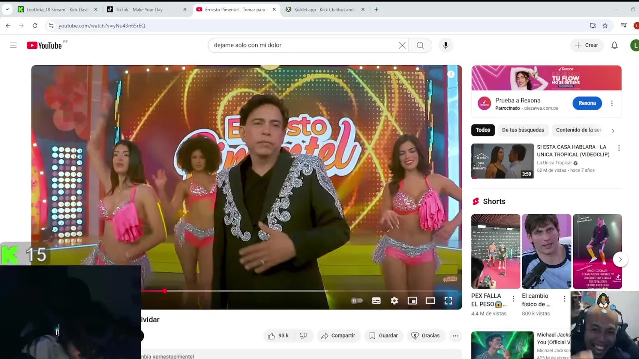
Task: Toggle autoplay switch in player
Action: [x=356, y=301]
